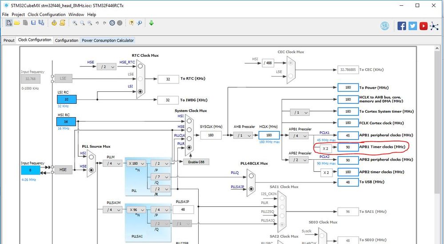Open the Window menu

76,15
